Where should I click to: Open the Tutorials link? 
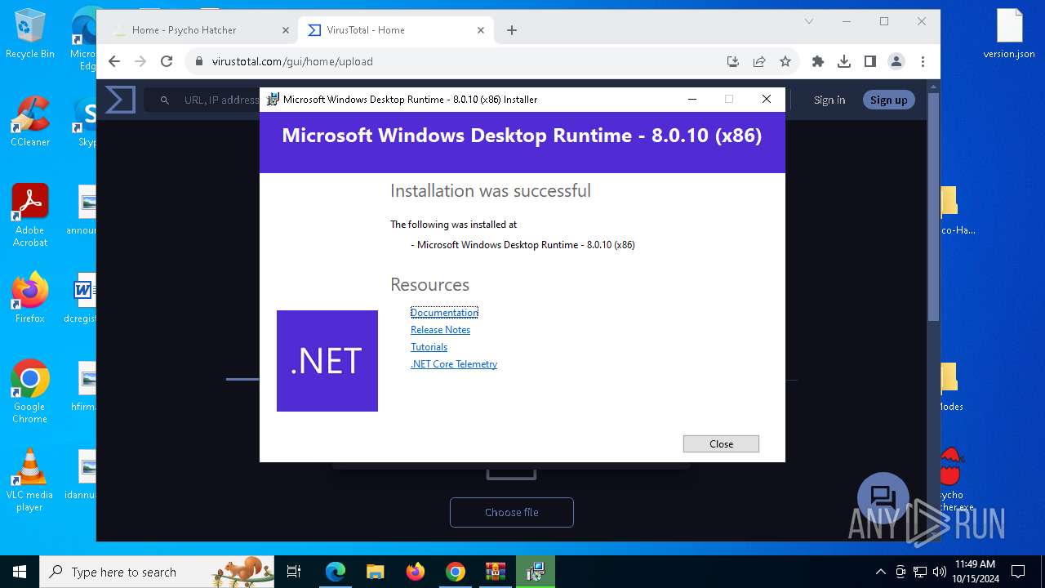point(429,347)
